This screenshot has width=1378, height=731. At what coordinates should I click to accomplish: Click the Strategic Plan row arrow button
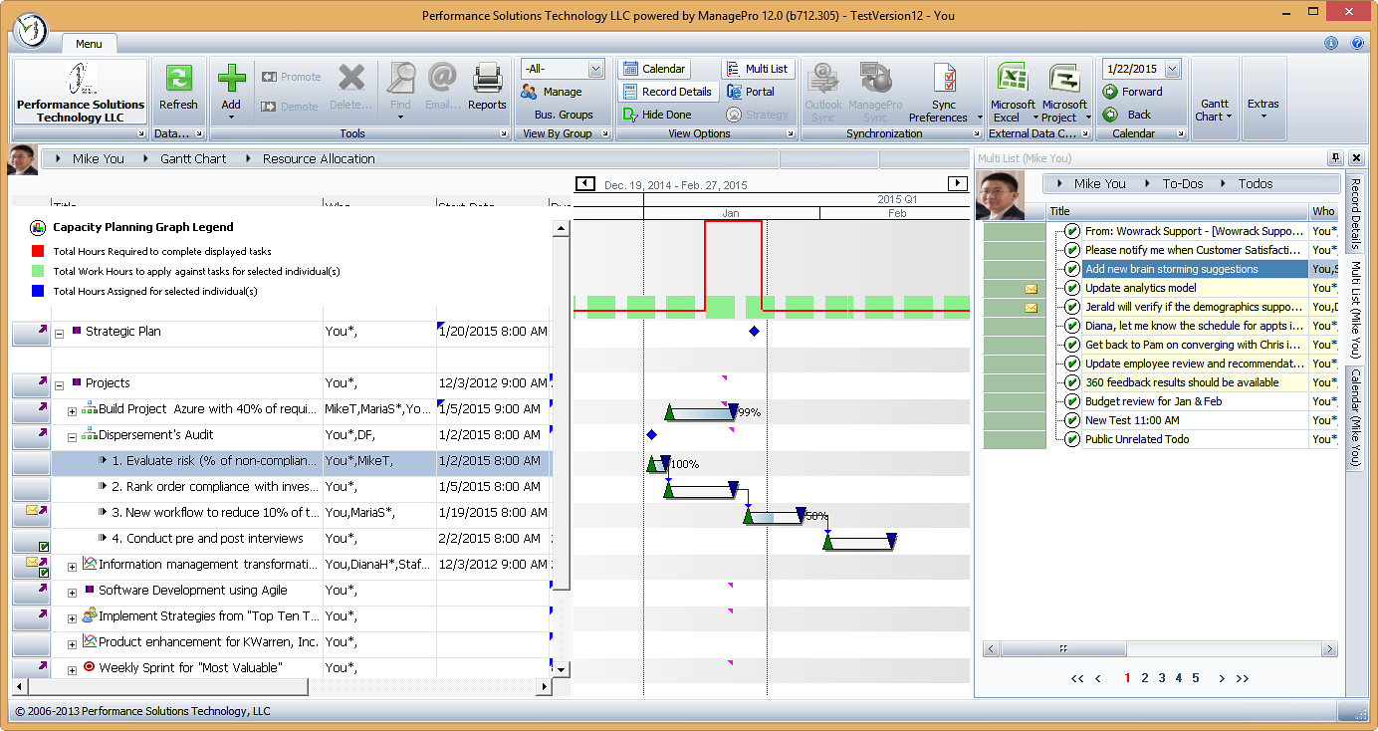tap(31, 334)
